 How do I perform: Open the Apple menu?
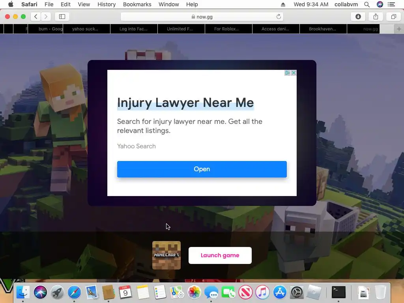pyautogui.click(x=11, y=4)
